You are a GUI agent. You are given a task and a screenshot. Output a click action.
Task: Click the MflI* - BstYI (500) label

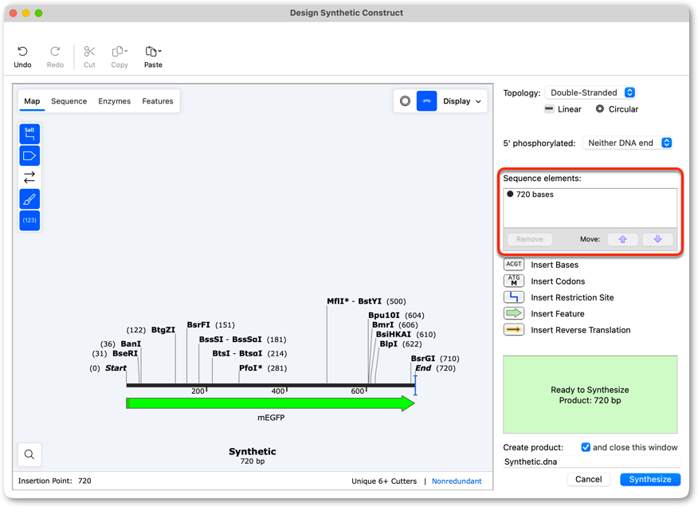coord(367,301)
